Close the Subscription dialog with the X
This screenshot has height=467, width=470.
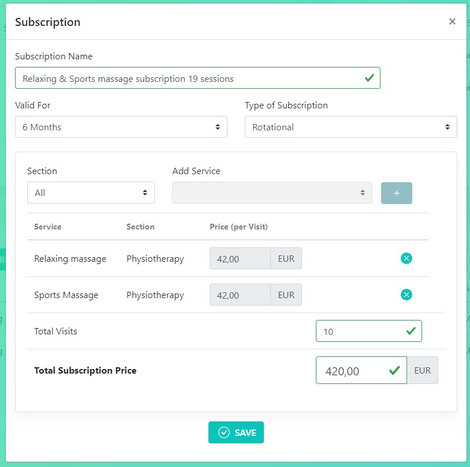click(452, 22)
